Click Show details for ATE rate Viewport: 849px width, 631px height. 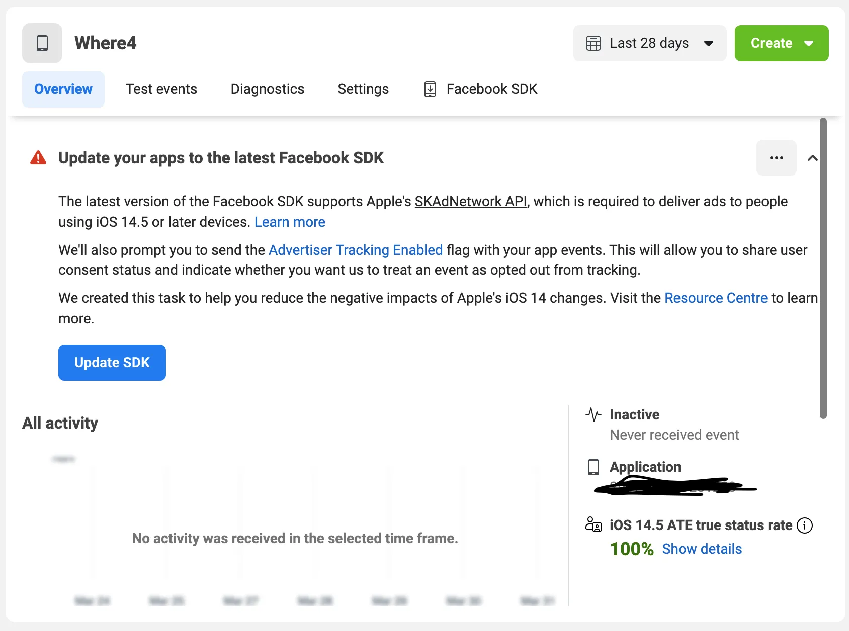tap(702, 549)
